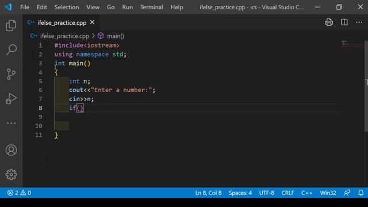Open the Run and Debug view
The image size is (368, 207).
(11, 98)
